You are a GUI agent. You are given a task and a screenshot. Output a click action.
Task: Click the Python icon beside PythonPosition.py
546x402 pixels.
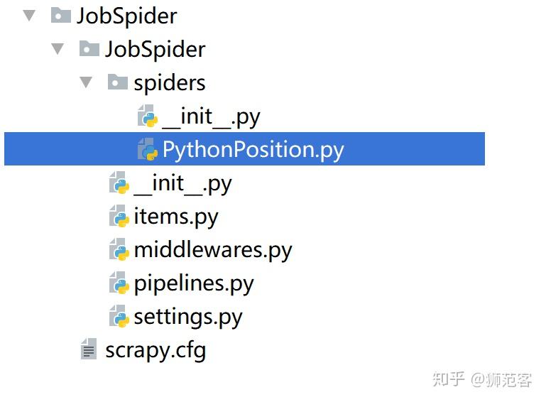[147, 149]
